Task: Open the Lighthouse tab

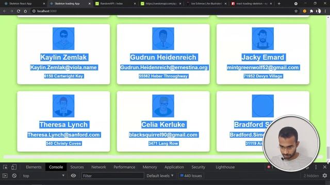Action: pos(225,167)
